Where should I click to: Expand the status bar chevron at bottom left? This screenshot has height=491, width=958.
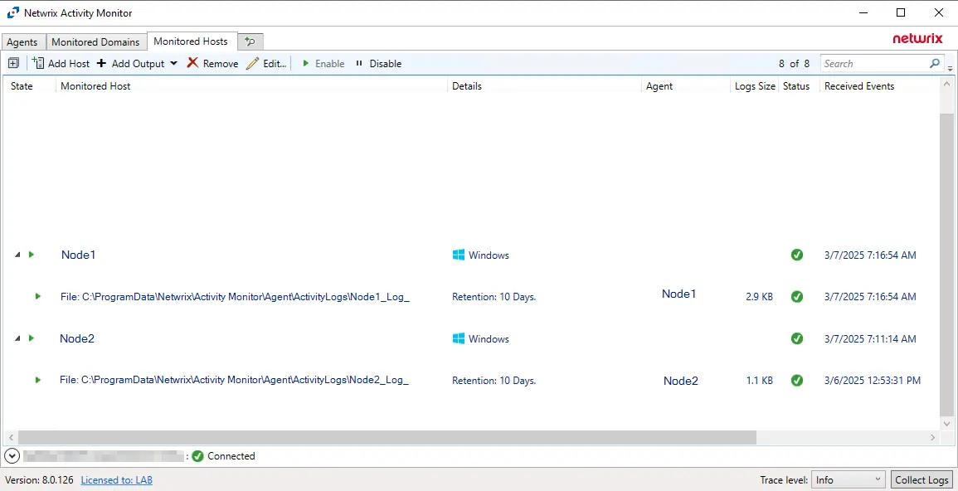pyautogui.click(x=12, y=455)
